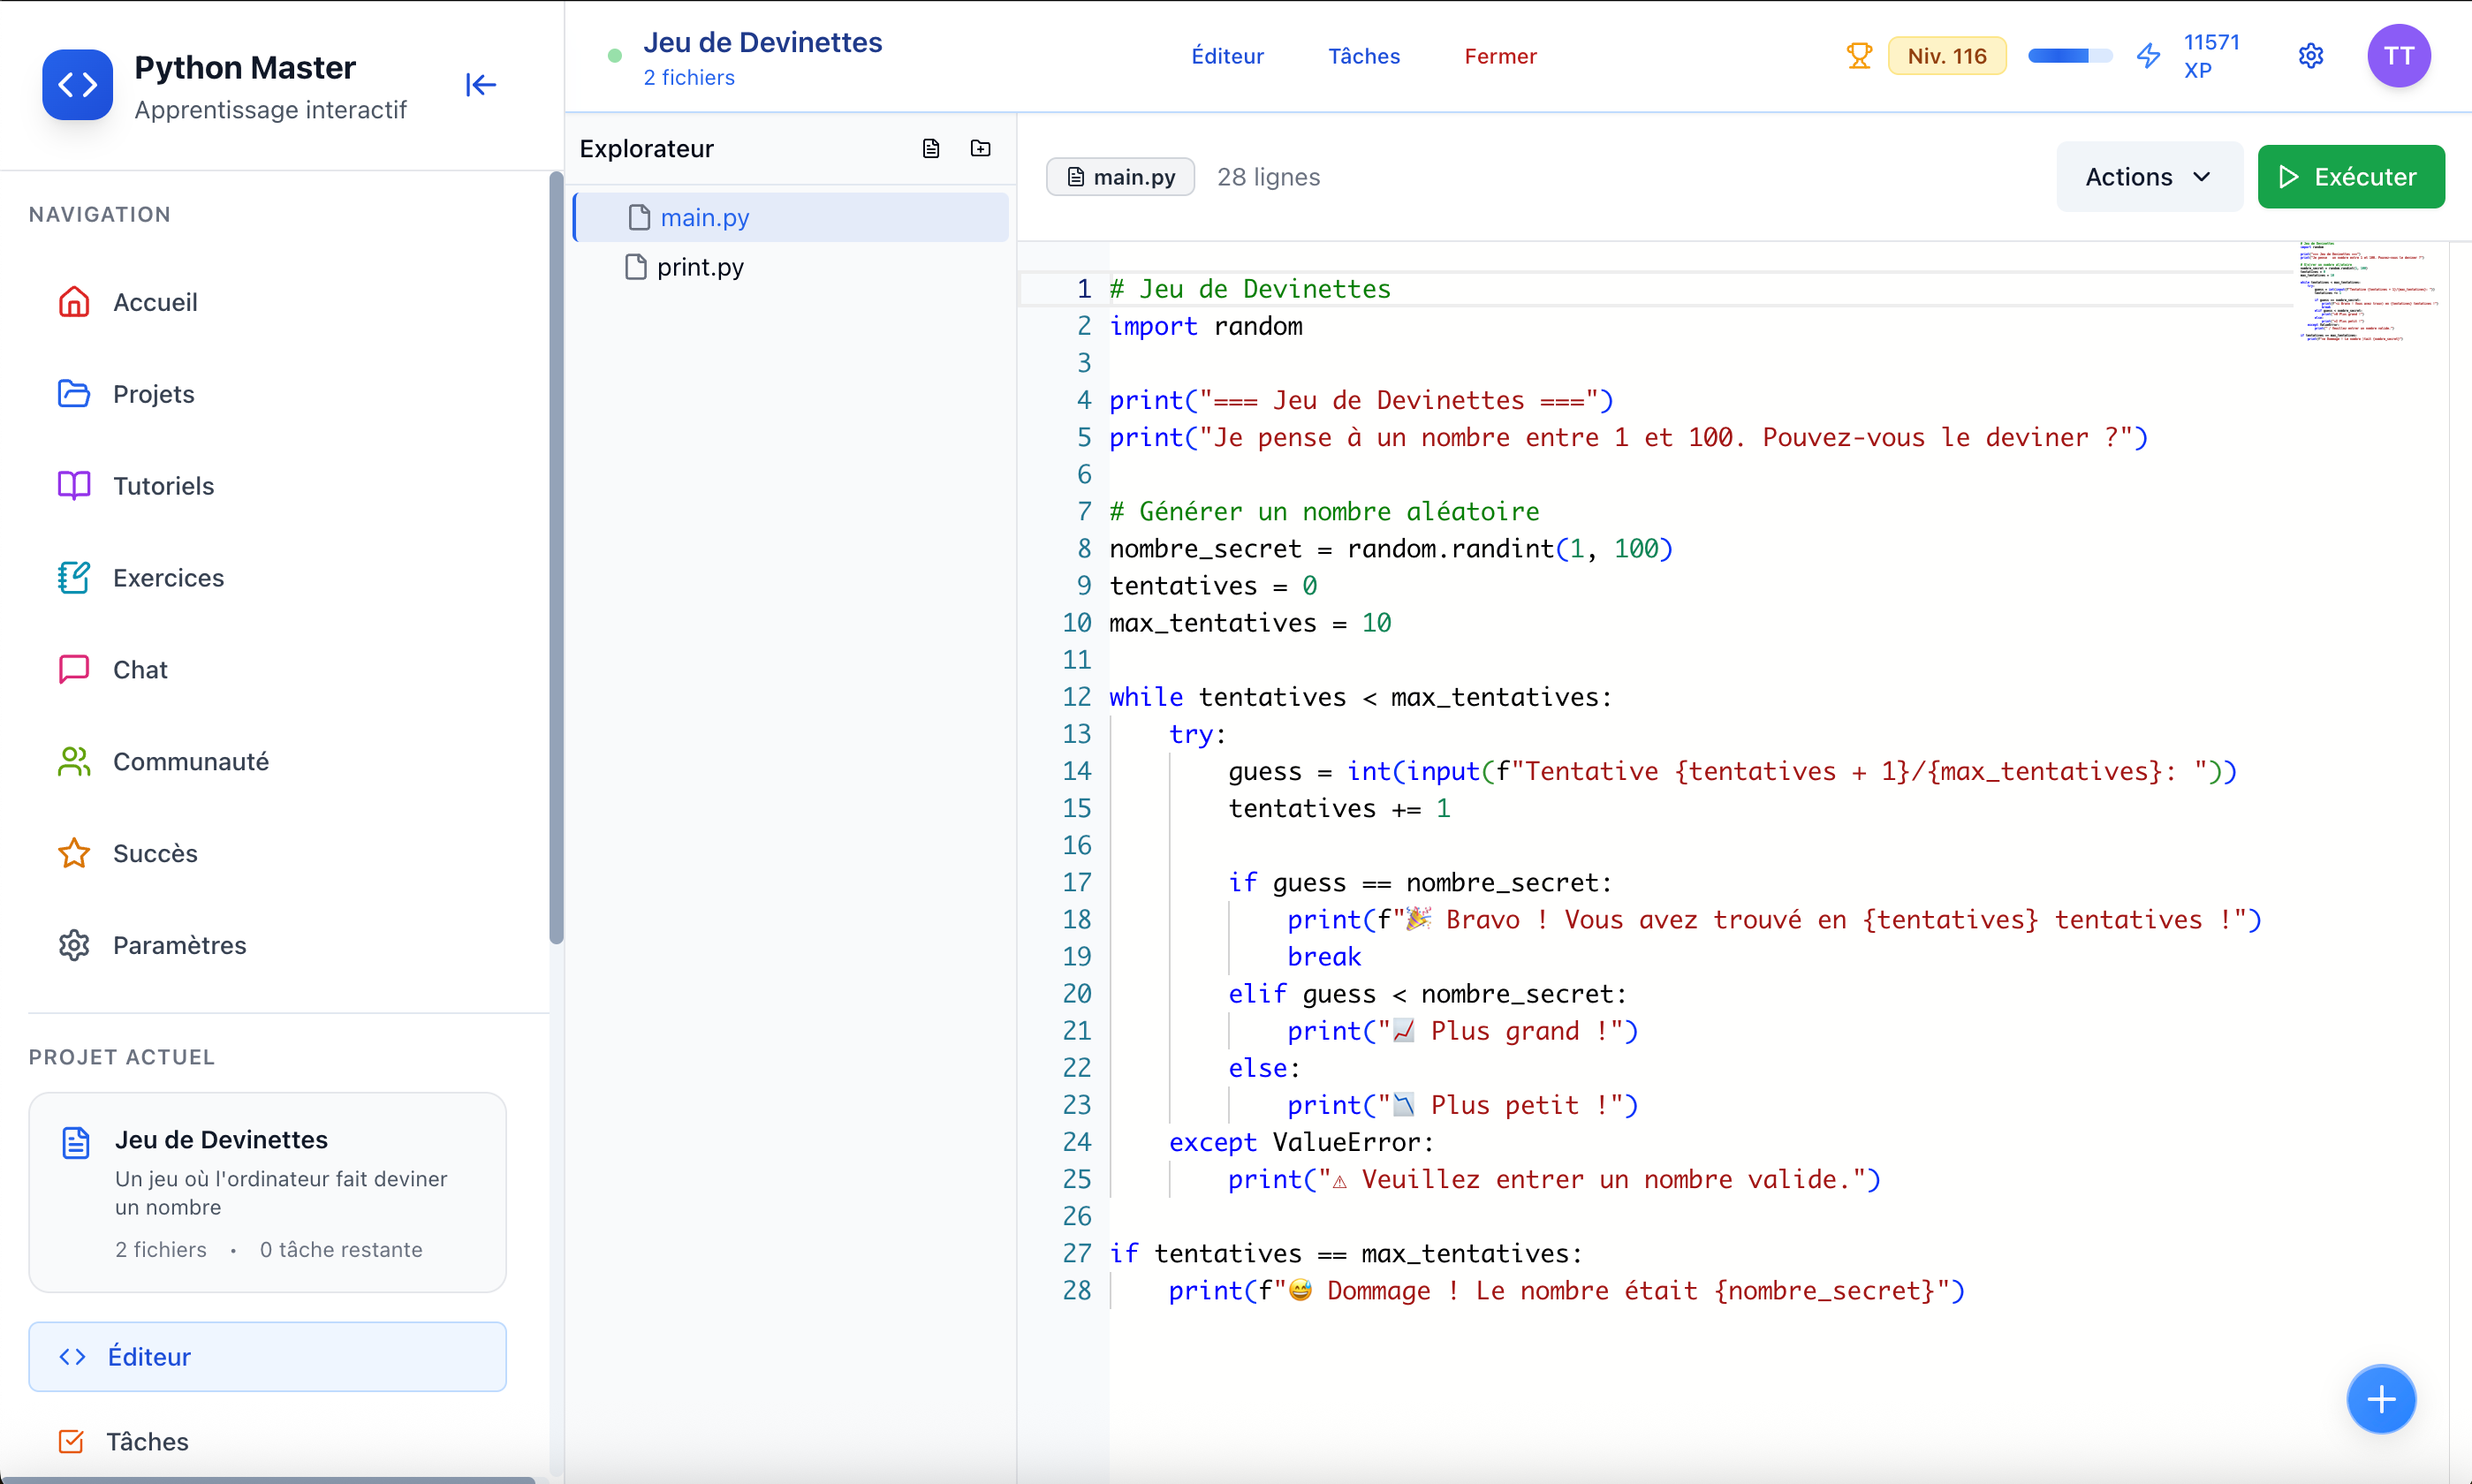Click Fermer to close project

point(1500,56)
